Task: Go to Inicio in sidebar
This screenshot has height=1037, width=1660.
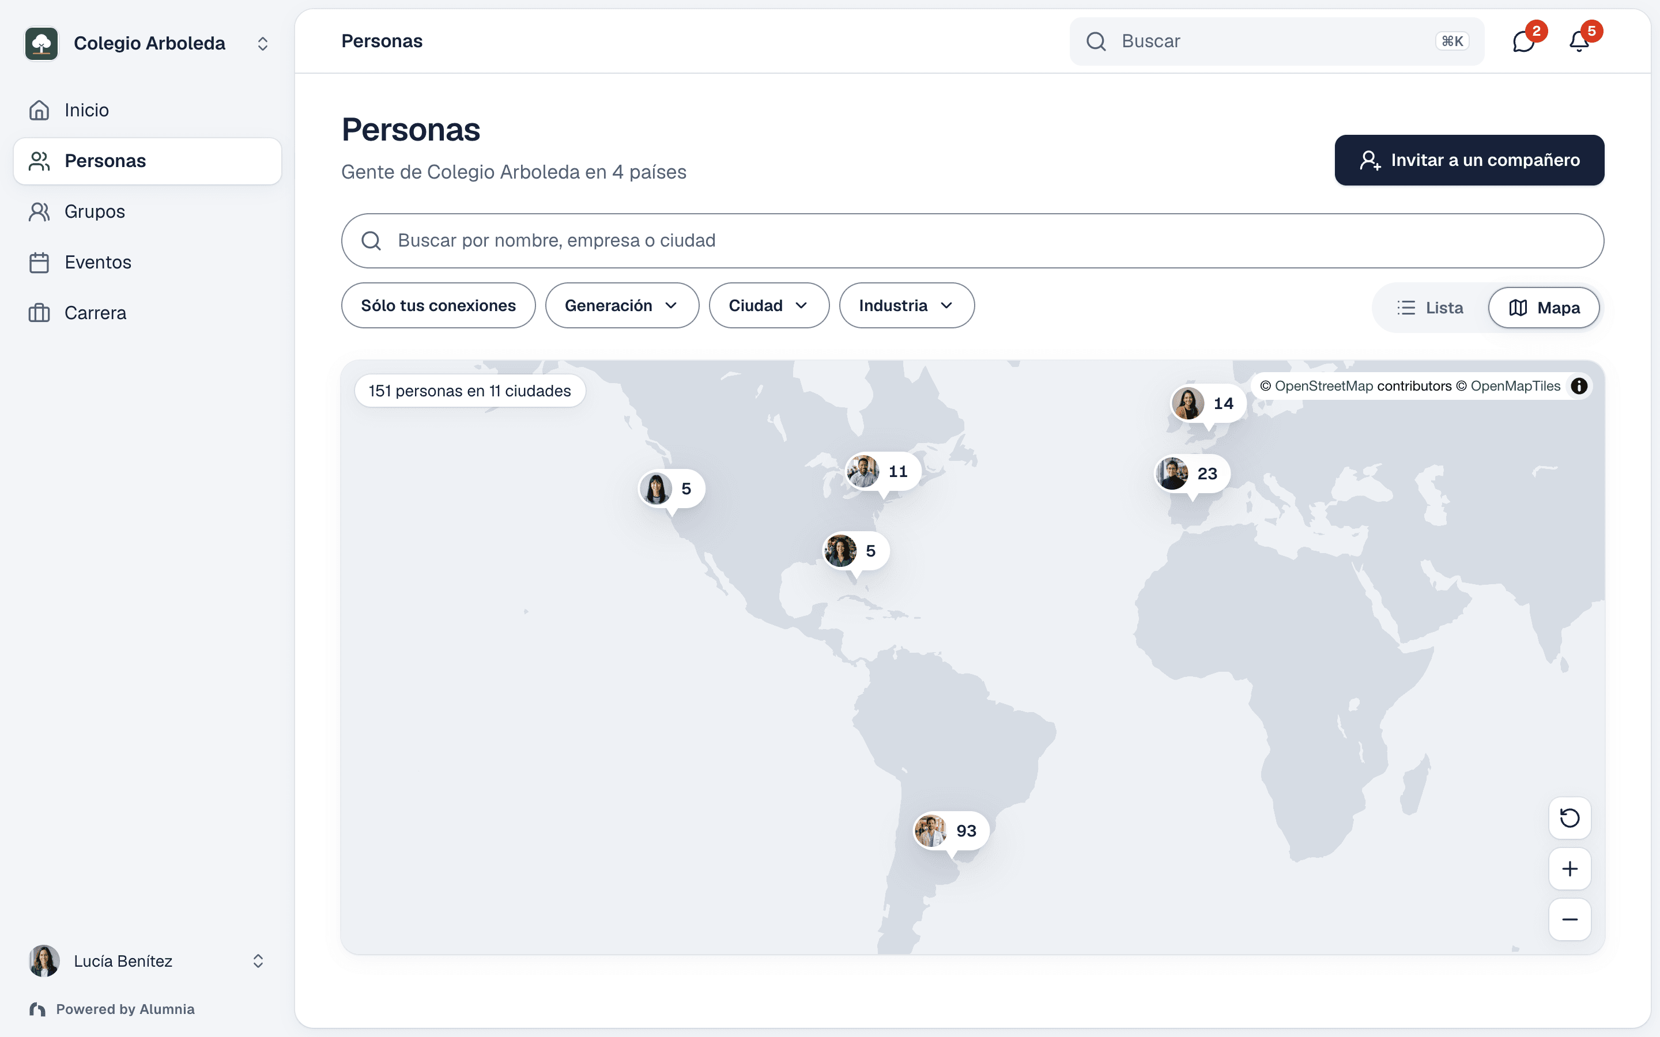Action: (x=148, y=111)
